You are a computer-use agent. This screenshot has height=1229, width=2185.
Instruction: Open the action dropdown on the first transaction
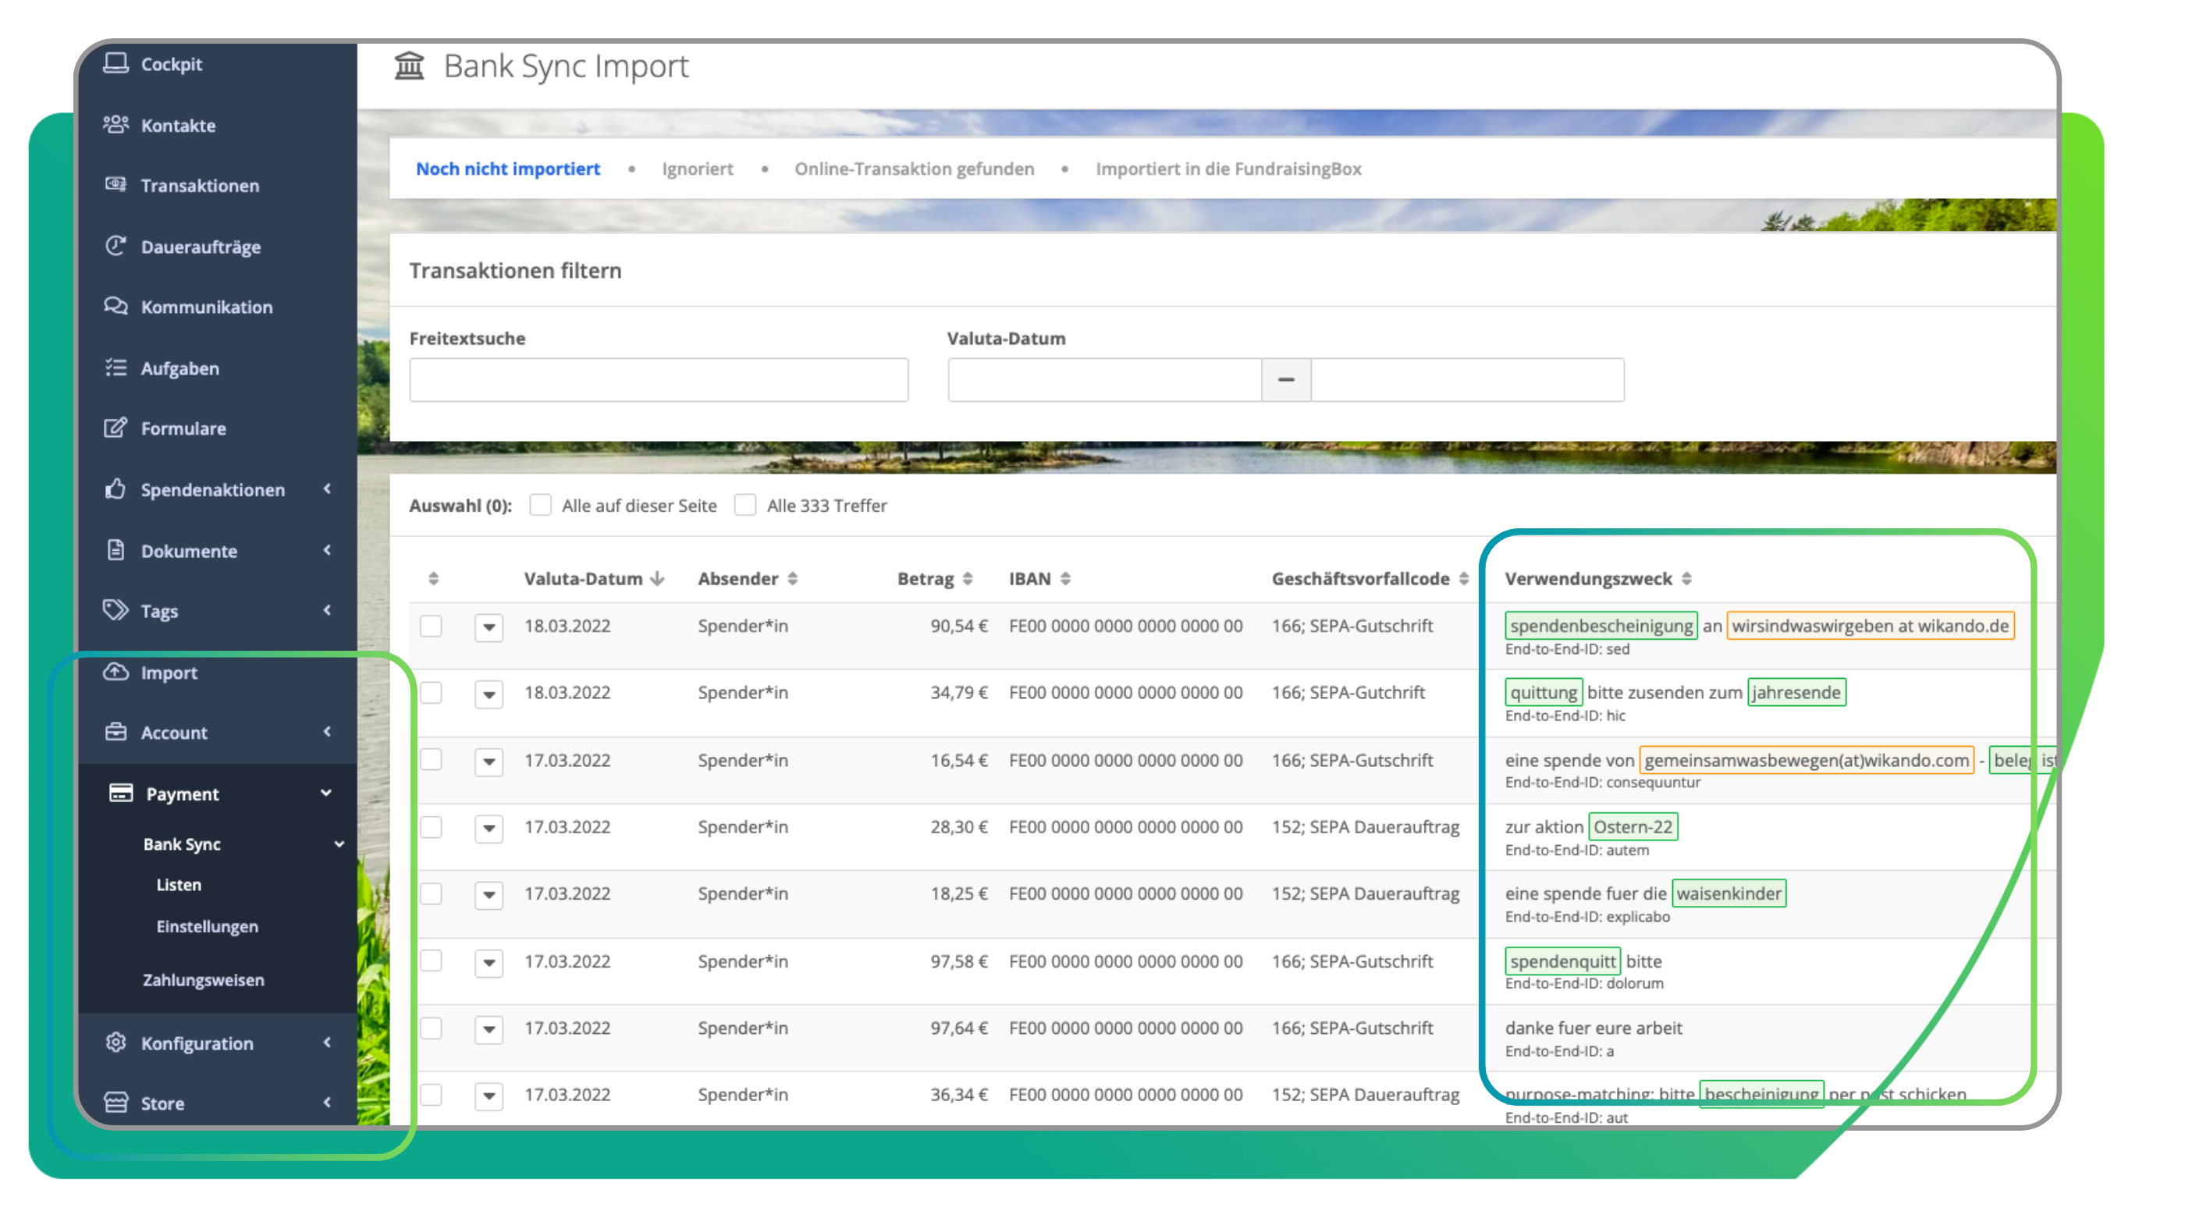(489, 627)
